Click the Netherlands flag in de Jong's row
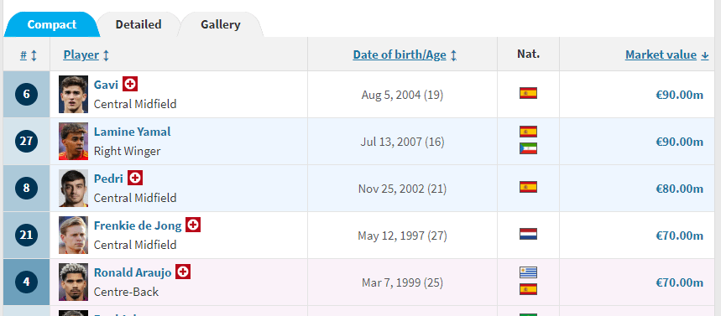This screenshot has height=316, width=721. [x=528, y=234]
